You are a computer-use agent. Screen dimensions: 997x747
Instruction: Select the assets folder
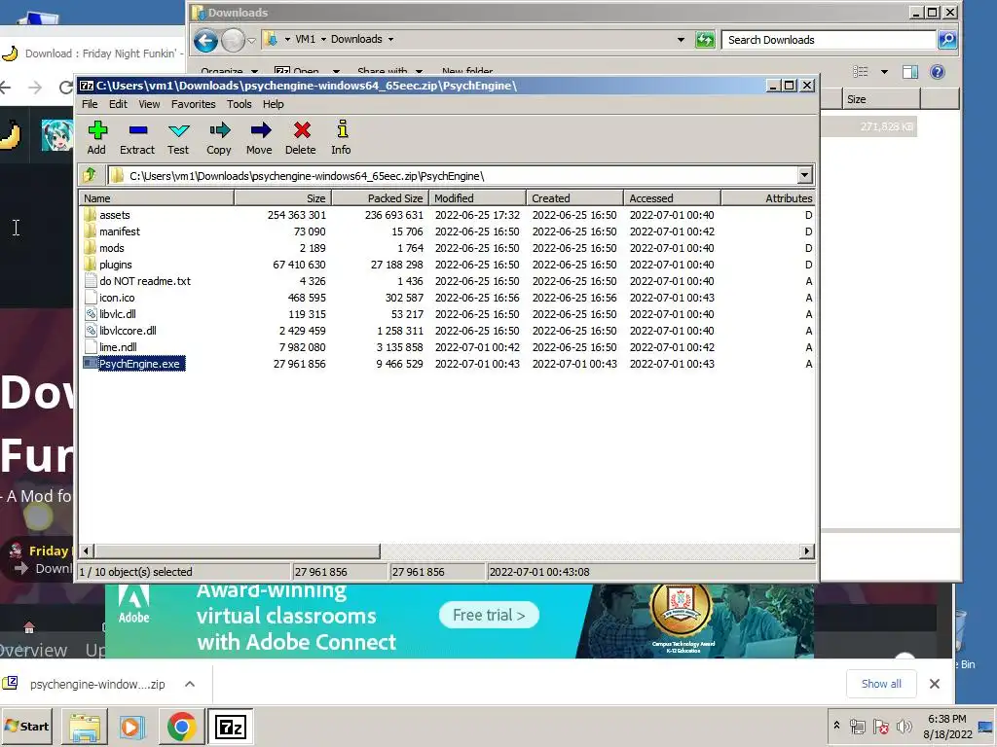(115, 215)
